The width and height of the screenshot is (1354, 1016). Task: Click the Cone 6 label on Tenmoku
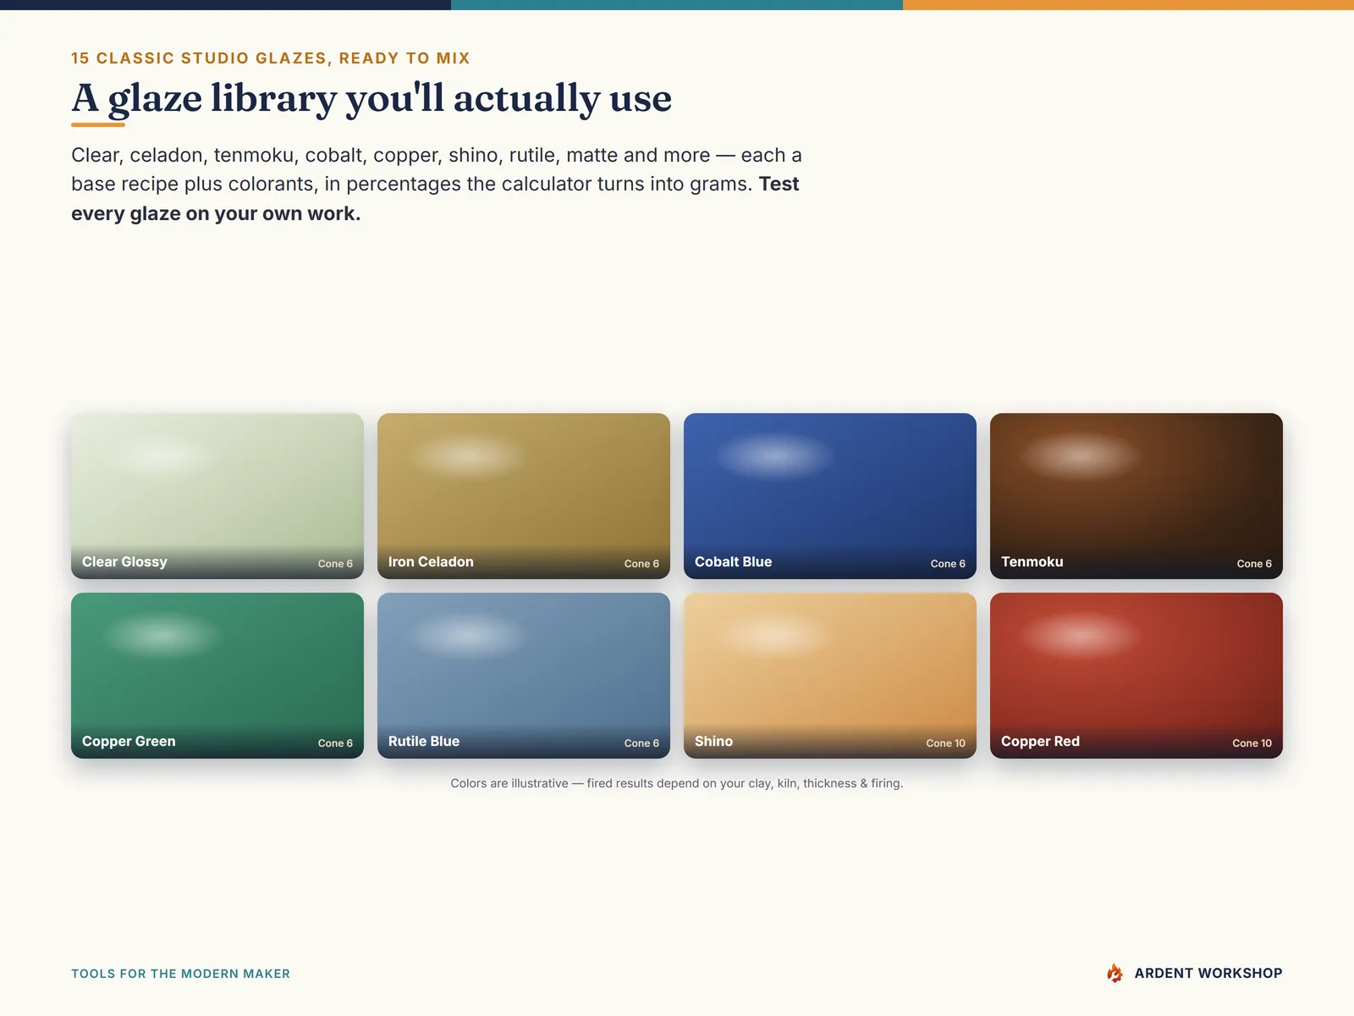pyautogui.click(x=1254, y=564)
